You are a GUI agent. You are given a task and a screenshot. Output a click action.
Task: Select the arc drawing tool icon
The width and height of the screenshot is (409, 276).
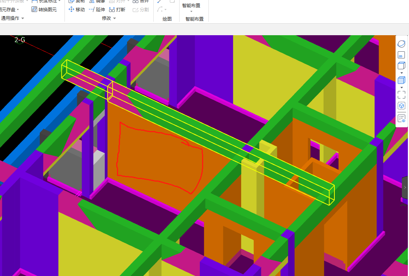point(160,9)
